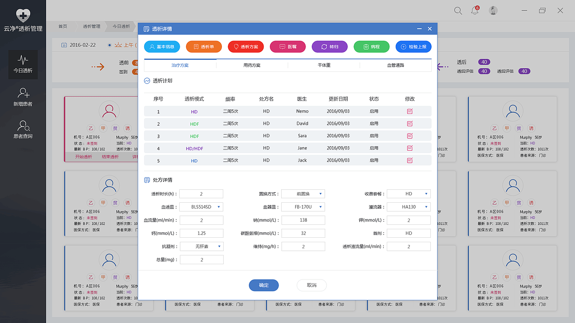Click the edit icon on Jack's plan row
Screen dimensions: 575x323
(x=409, y=160)
